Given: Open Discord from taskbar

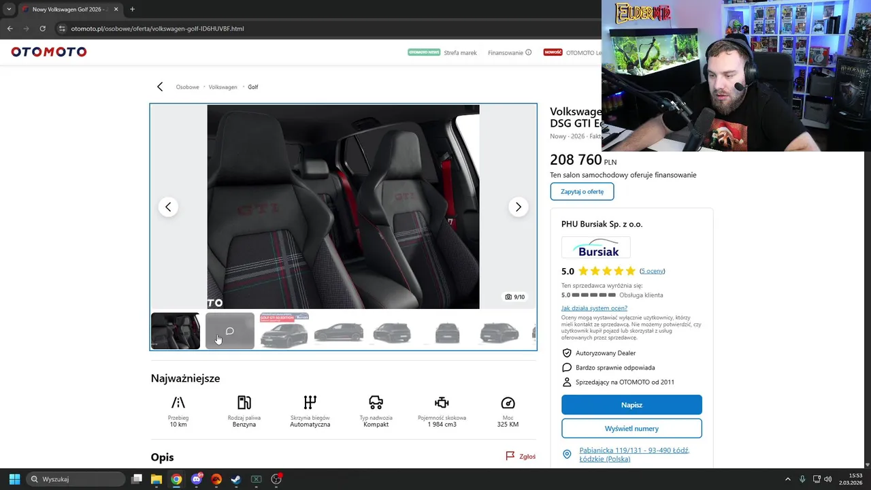Looking at the screenshot, I should coord(197,479).
